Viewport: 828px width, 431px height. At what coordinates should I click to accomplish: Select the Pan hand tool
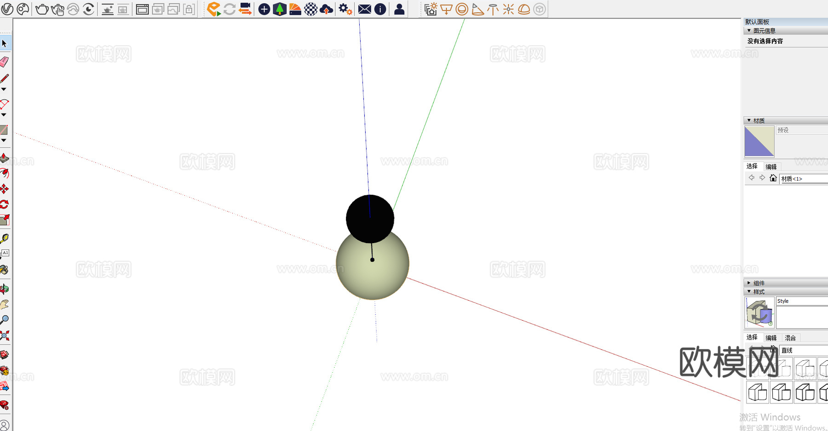pos(5,304)
